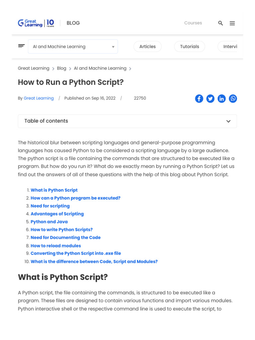Screen dimensions: 255x340
Task: Share article on Twitter
Action: [210, 99]
